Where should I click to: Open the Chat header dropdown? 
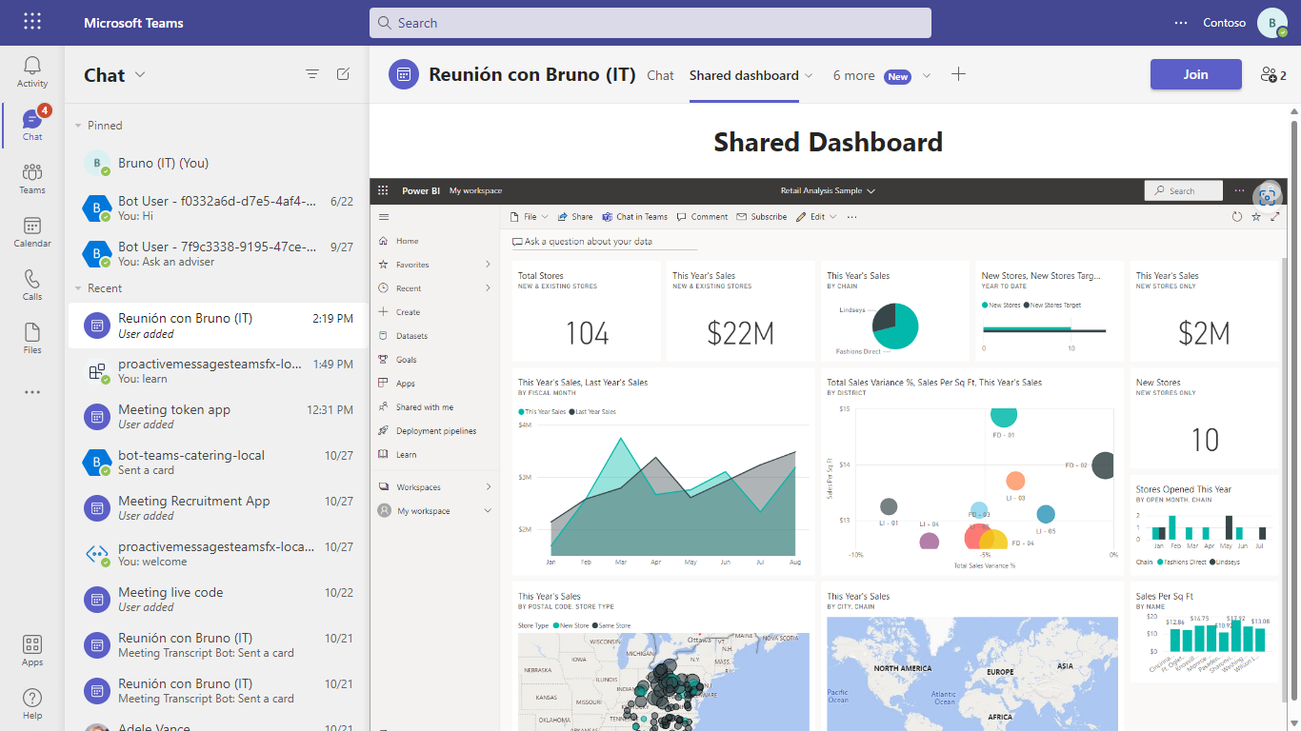141,75
